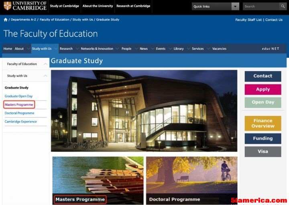Select Networks & Innovation navigation item
Image resolution: width=289 pixels, height=205 pixels.
click(x=97, y=49)
